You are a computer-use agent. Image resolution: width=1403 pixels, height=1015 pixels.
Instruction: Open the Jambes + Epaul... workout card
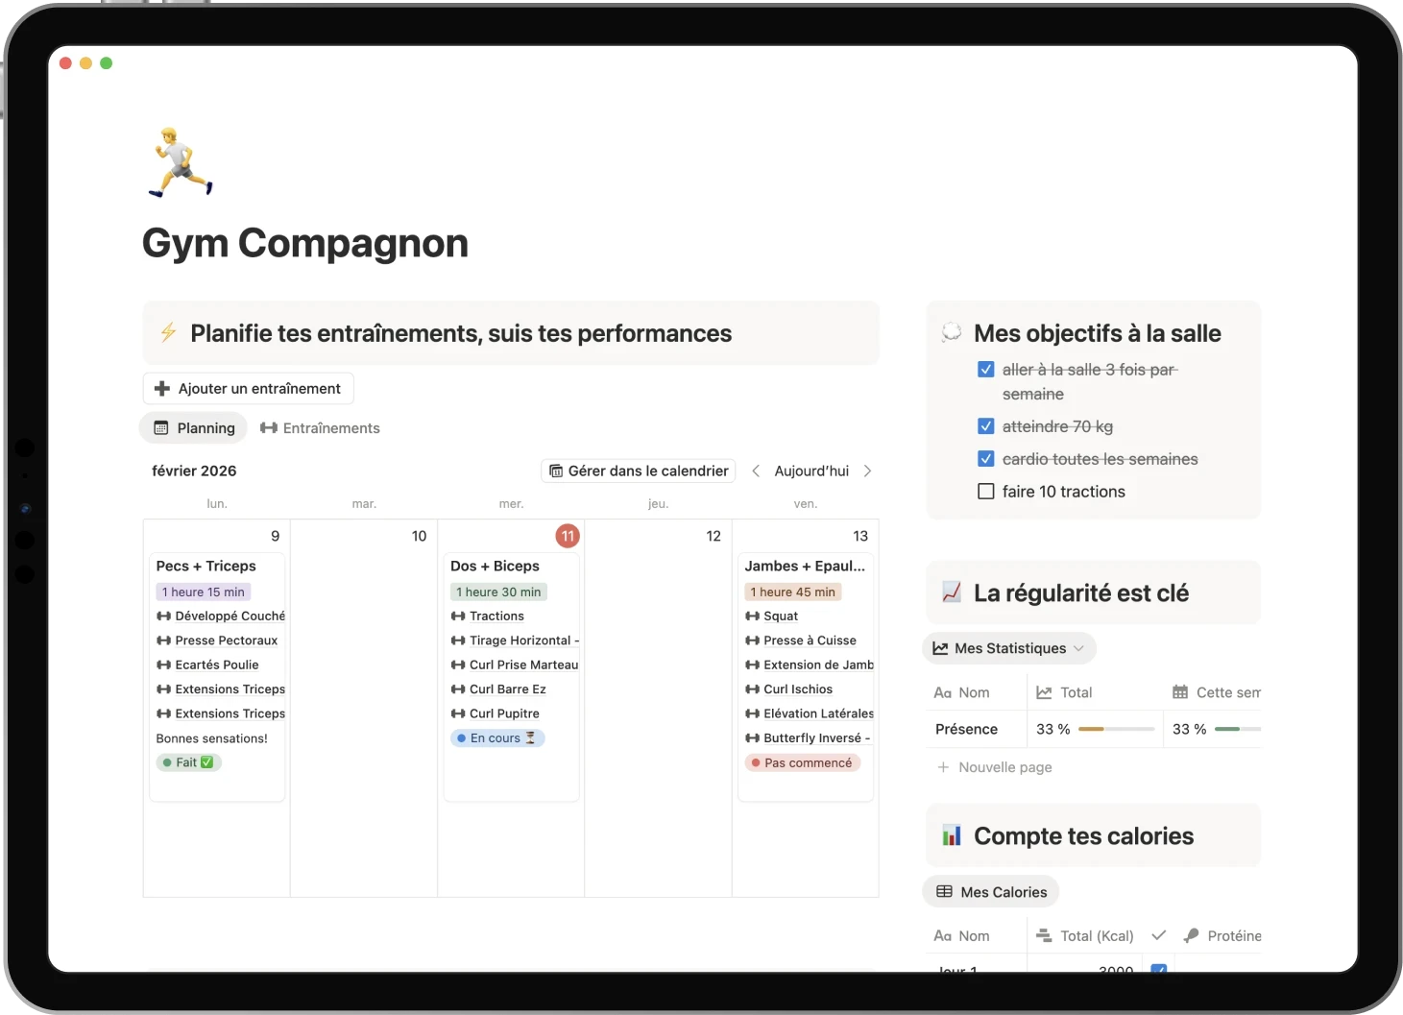[806, 676]
